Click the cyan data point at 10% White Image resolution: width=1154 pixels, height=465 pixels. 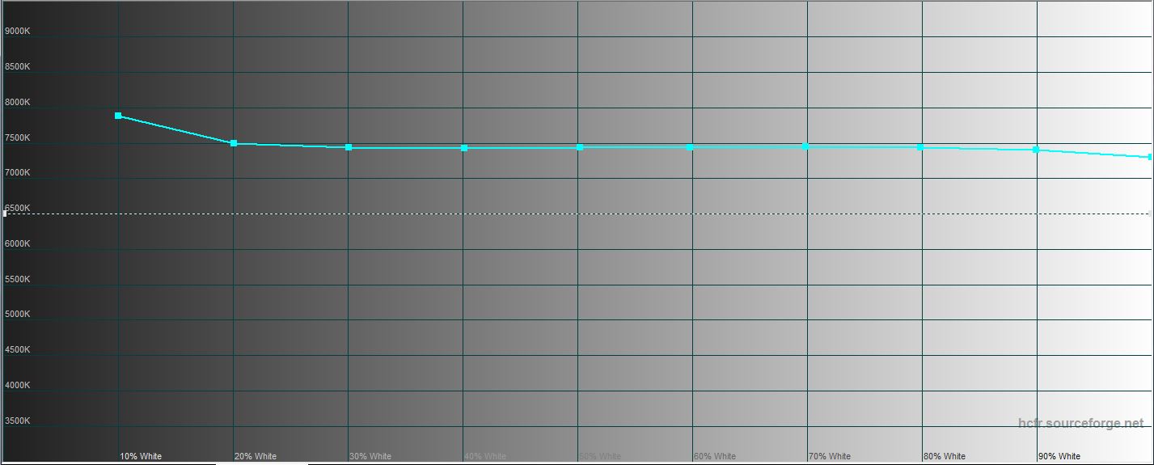click(x=118, y=116)
